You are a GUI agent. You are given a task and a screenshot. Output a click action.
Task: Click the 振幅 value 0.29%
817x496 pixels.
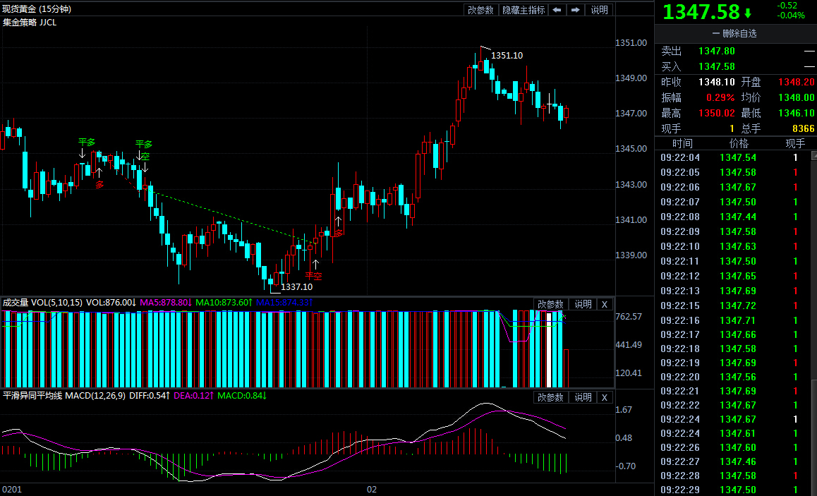720,97
